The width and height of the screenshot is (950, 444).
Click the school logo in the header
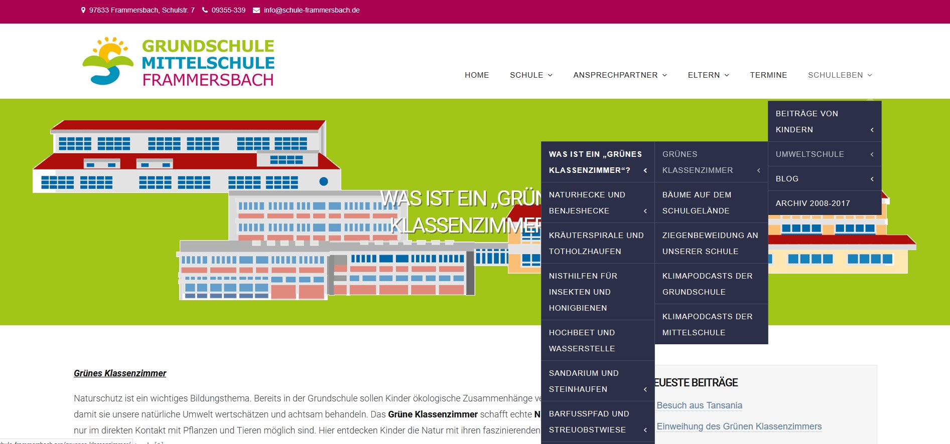coord(178,62)
